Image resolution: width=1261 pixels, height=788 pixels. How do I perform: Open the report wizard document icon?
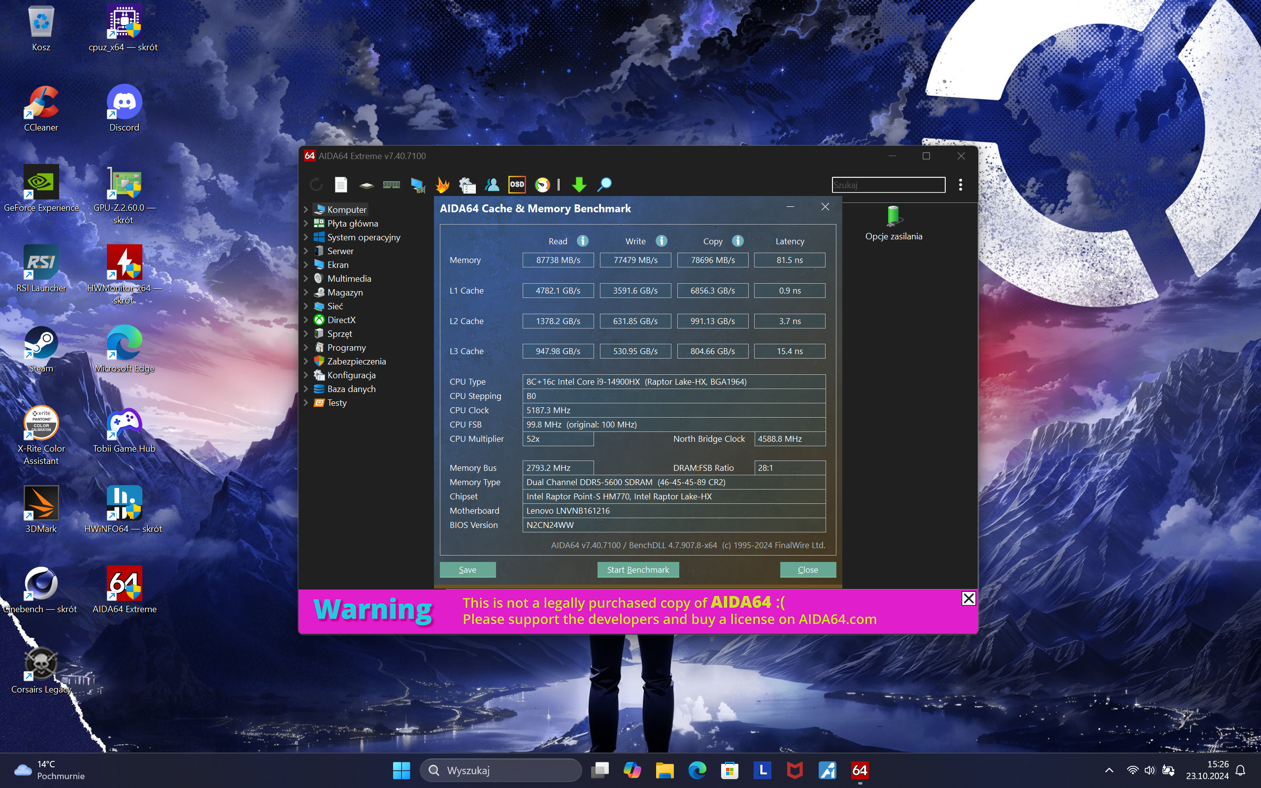click(341, 185)
